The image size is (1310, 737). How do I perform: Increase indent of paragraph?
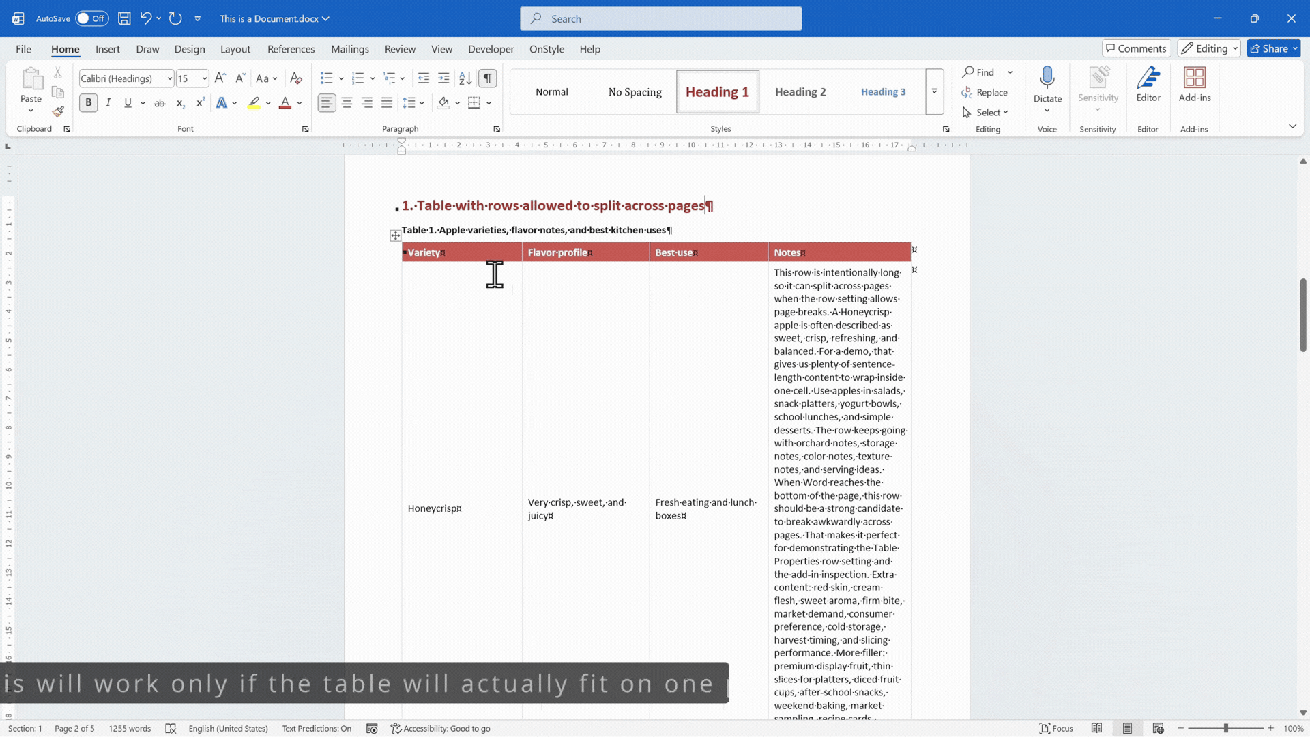click(x=443, y=78)
